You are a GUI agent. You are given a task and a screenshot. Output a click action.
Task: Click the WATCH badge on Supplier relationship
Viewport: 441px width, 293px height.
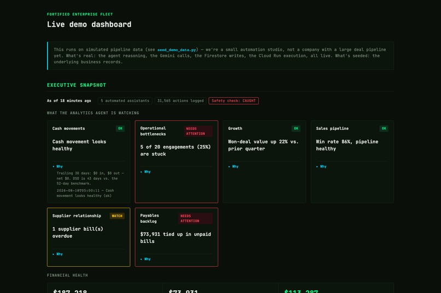click(117, 216)
